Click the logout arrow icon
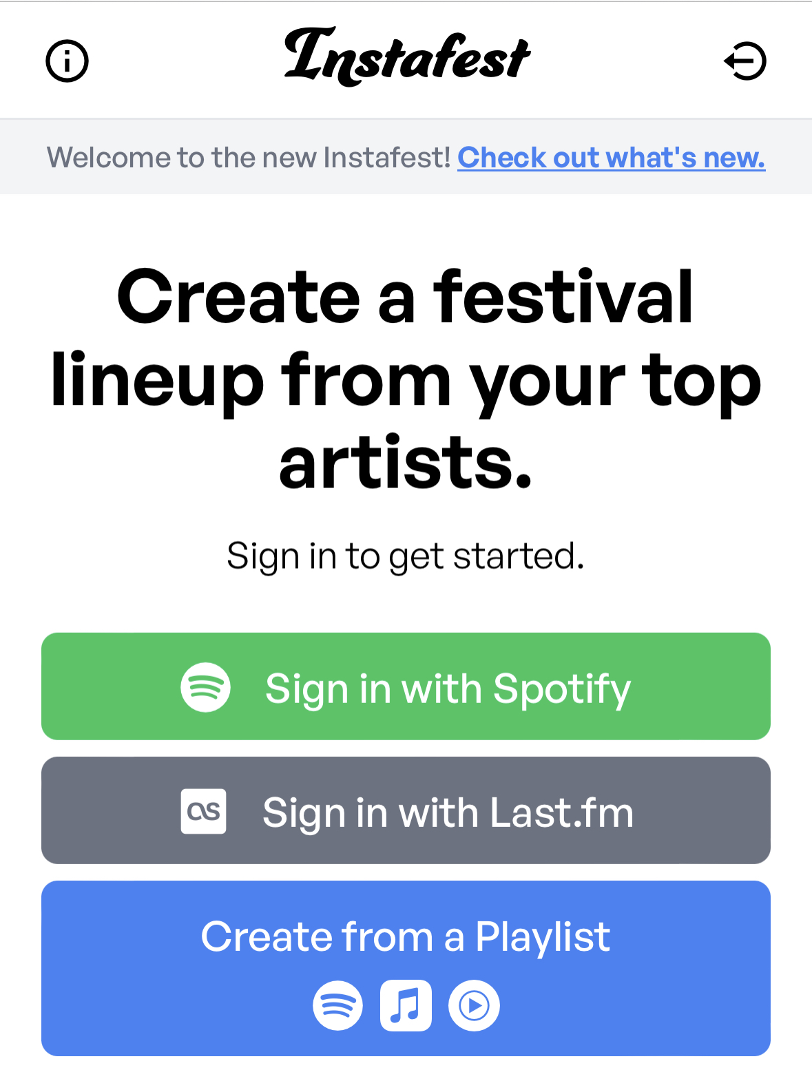This screenshot has width=812, height=1081. pyautogui.click(x=745, y=61)
